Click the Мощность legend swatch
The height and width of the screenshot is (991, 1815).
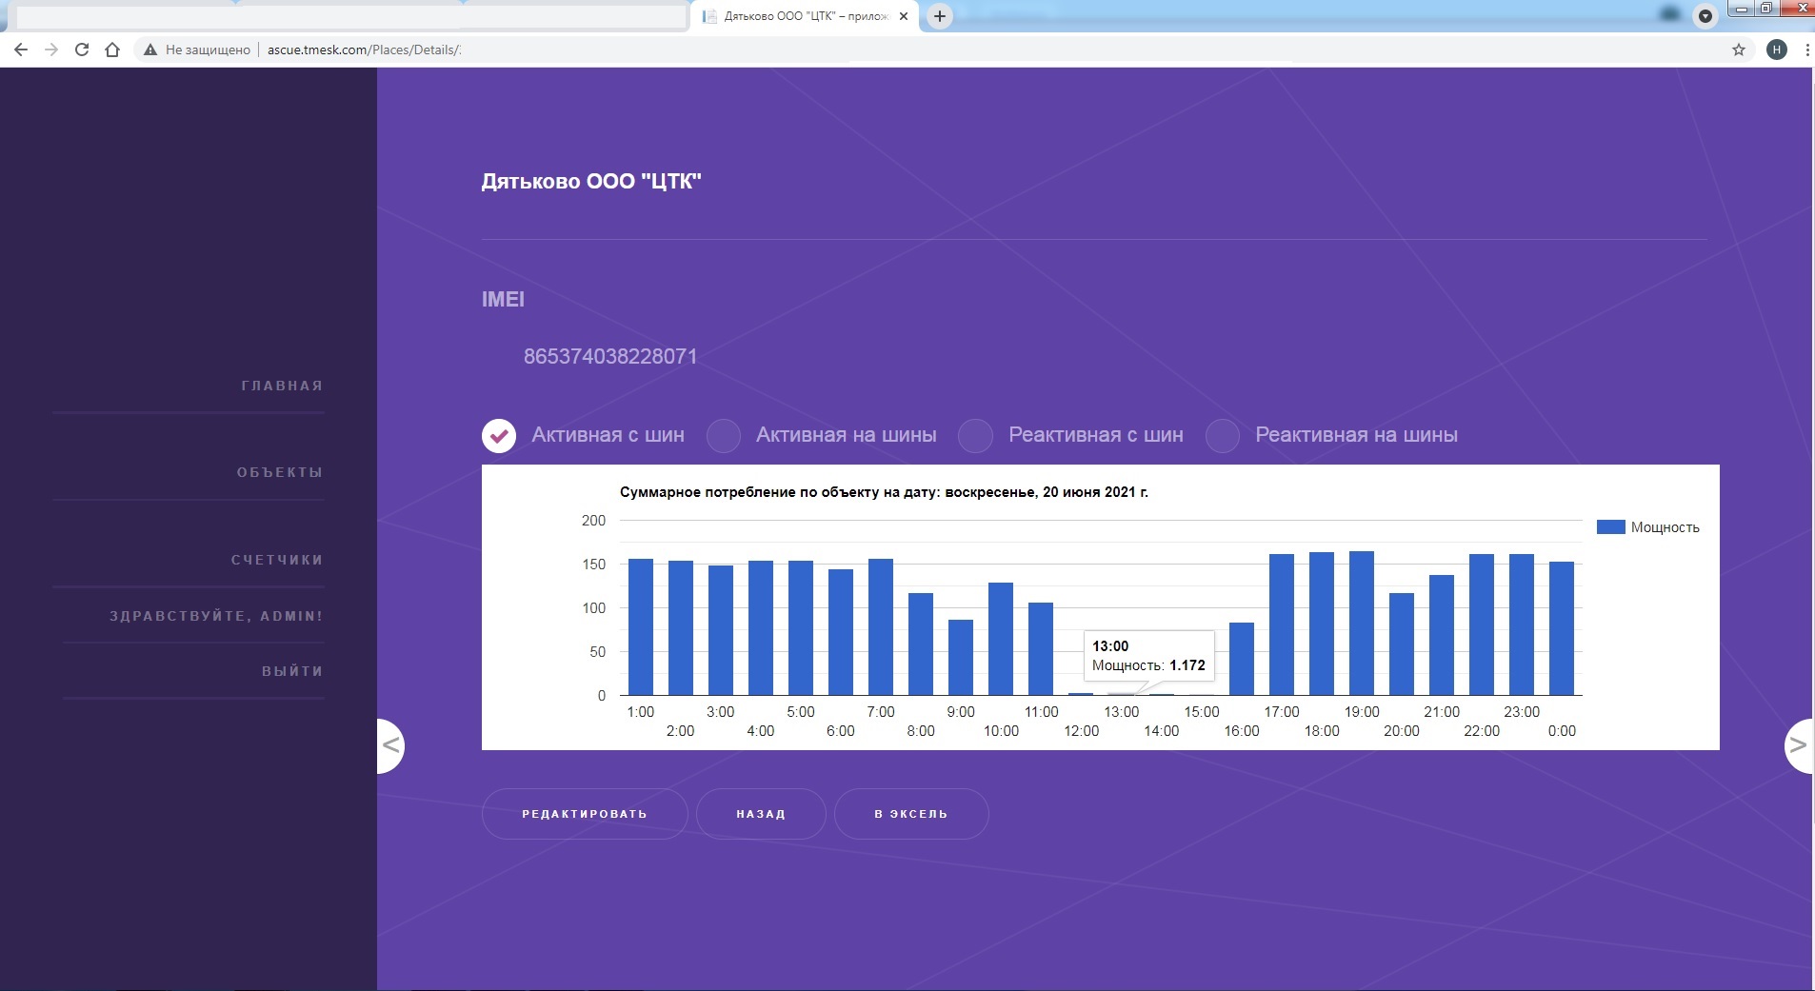pyautogui.click(x=1610, y=526)
